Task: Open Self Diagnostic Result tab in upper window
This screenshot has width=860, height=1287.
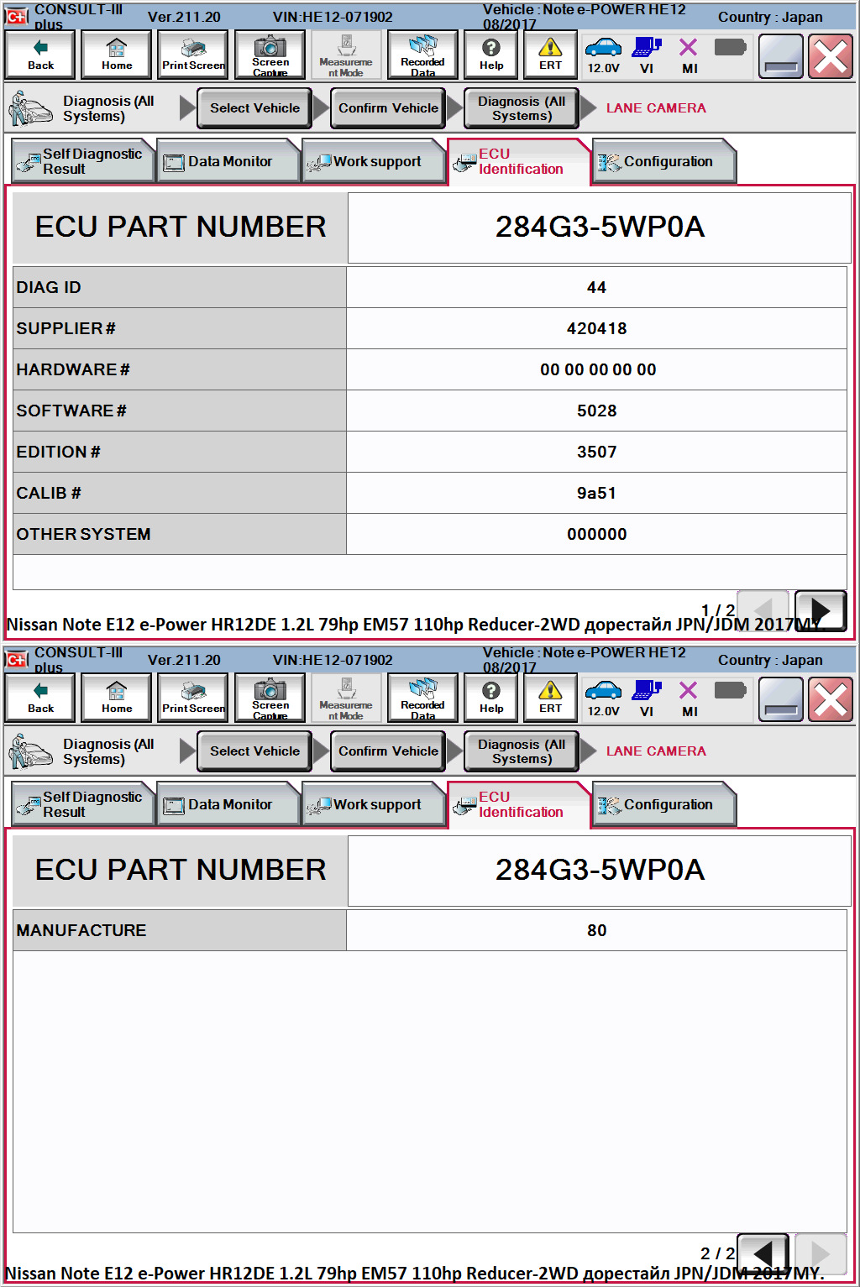Action: point(82,161)
